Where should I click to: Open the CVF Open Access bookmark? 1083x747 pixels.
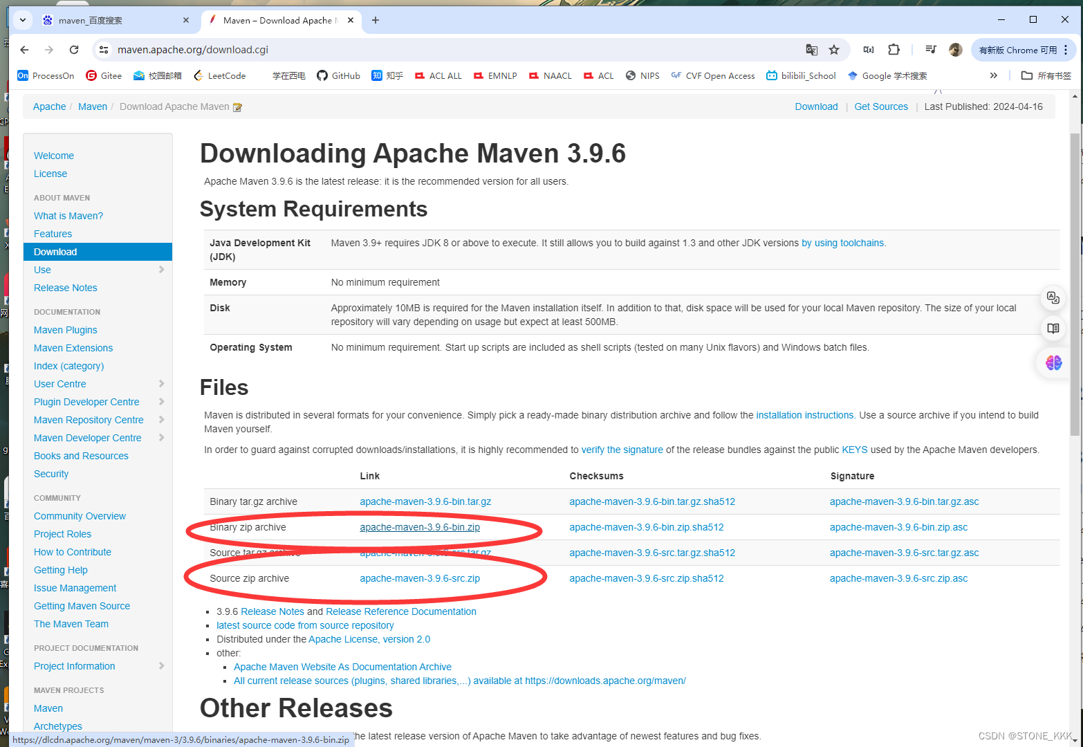coord(713,75)
